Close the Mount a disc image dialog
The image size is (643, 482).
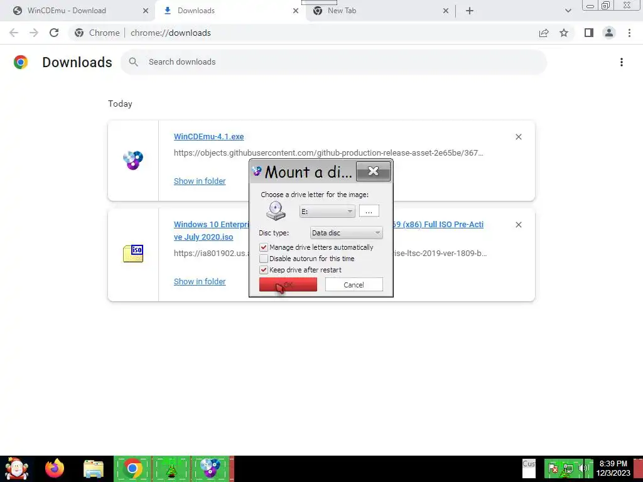coord(373,171)
